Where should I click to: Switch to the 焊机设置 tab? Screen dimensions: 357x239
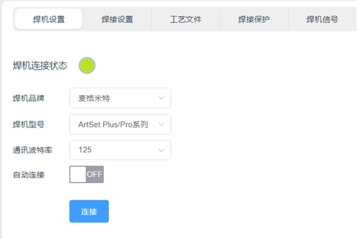(x=49, y=19)
